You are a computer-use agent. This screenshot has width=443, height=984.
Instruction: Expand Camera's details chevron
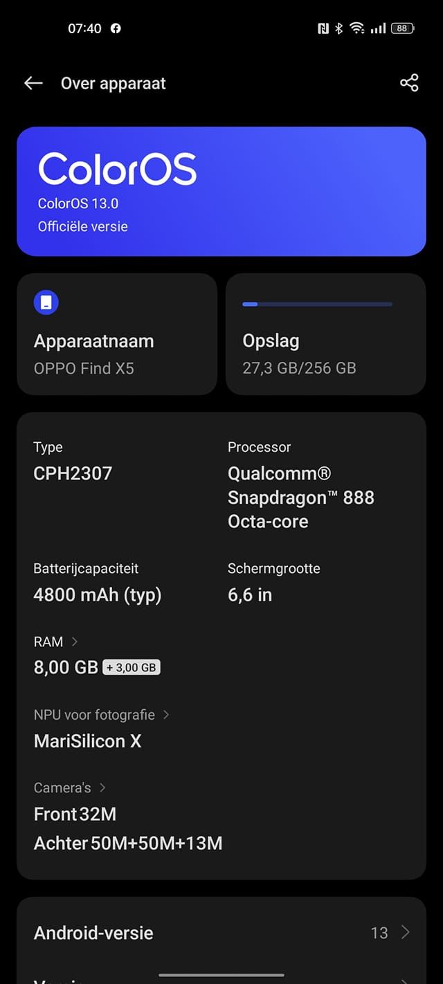click(102, 787)
